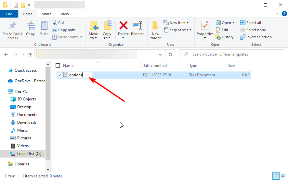This screenshot has width=288, height=180.
Task: Go forward with the right arrow
Action: pos(16,54)
